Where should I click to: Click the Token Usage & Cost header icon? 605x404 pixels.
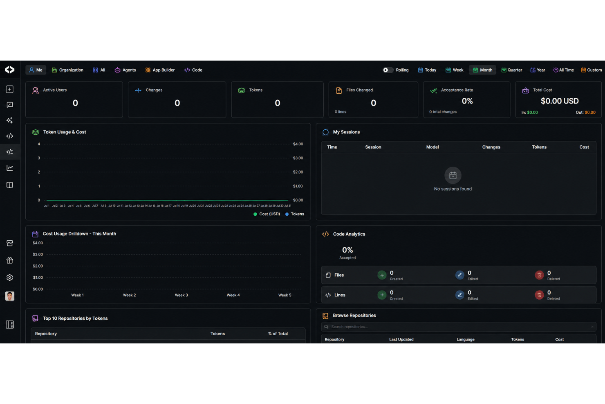pos(36,132)
